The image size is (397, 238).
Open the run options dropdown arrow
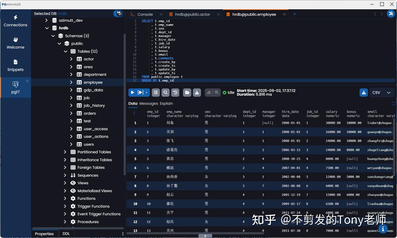[x=146, y=92]
